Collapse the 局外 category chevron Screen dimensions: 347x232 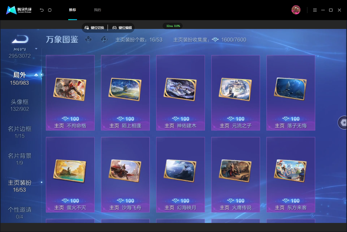pos(36,75)
